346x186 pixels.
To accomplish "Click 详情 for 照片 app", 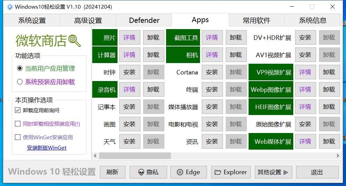I will [x=130, y=37].
